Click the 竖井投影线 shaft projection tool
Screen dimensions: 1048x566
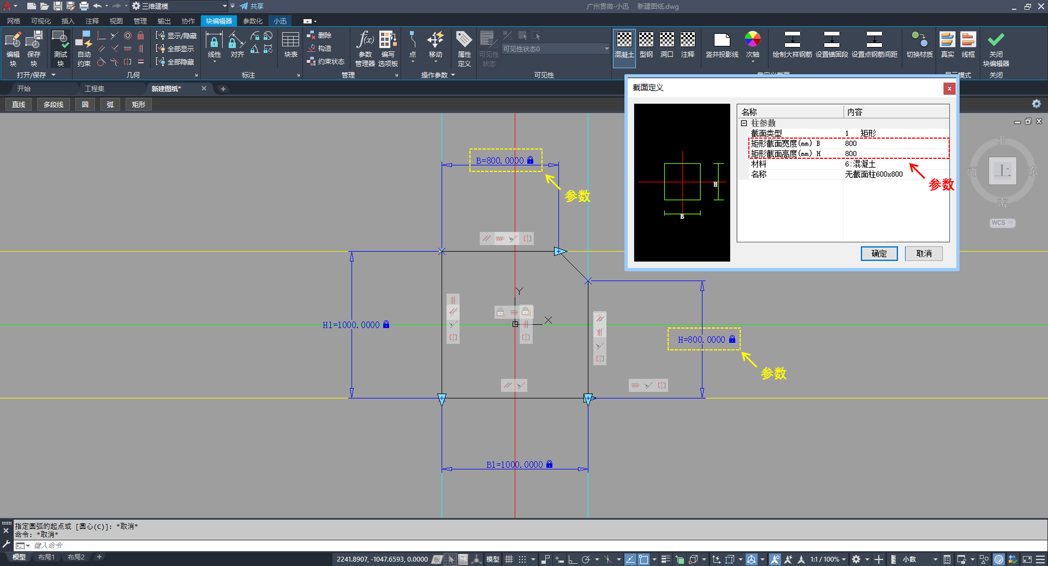(722, 45)
